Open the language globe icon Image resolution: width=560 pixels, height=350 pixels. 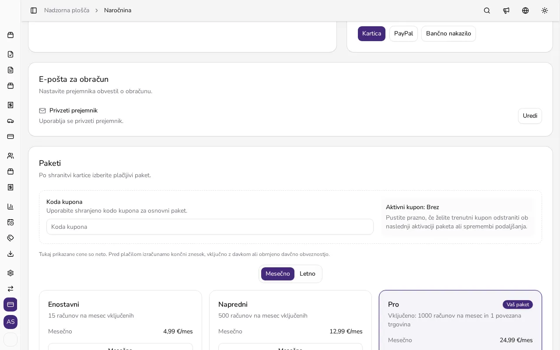(x=525, y=10)
